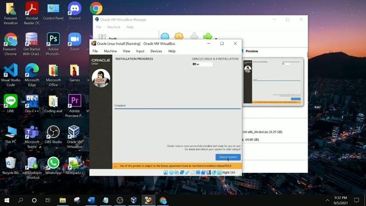Select the Microsoft Teams desktop shortcut

(x=32, y=137)
